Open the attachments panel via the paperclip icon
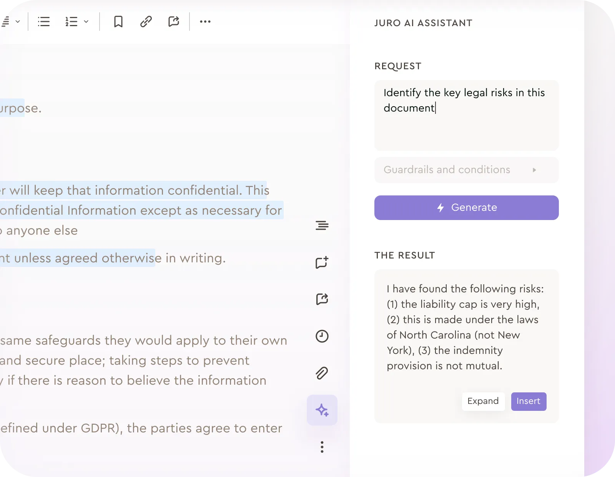This screenshot has height=477, width=615. [x=322, y=372]
